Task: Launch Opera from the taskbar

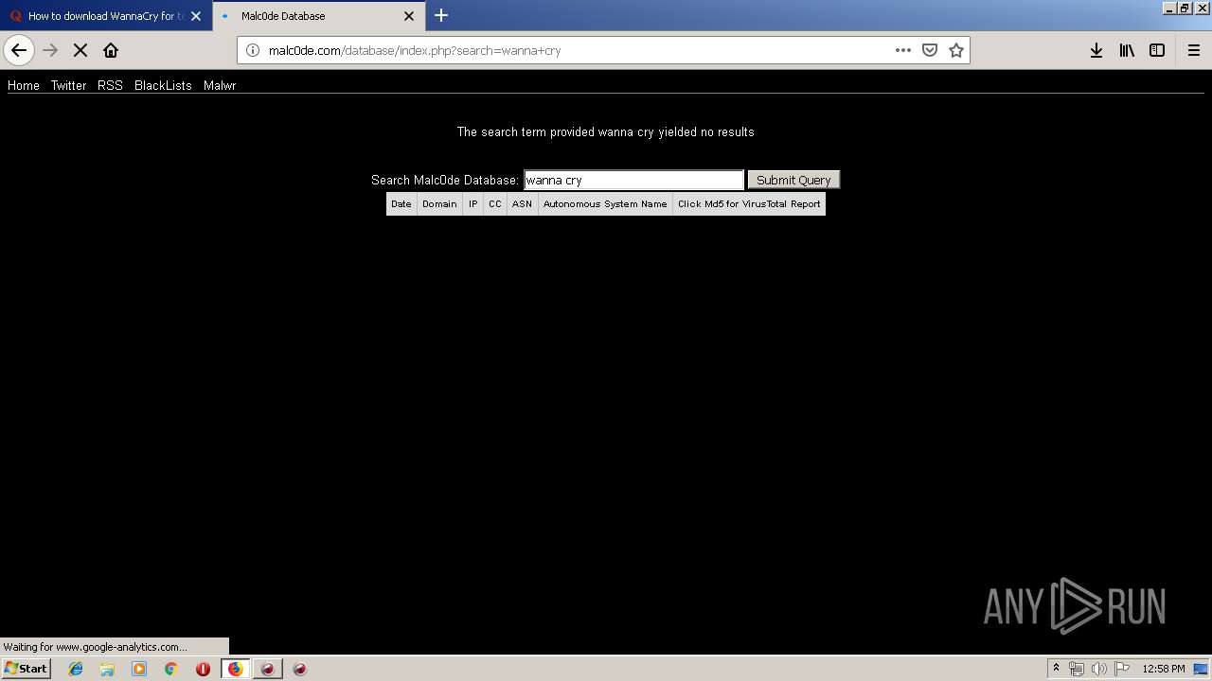Action: 203,669
